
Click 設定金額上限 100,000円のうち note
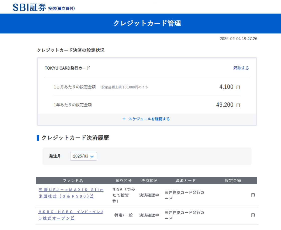pyautogui.click(x=125, y=87)
